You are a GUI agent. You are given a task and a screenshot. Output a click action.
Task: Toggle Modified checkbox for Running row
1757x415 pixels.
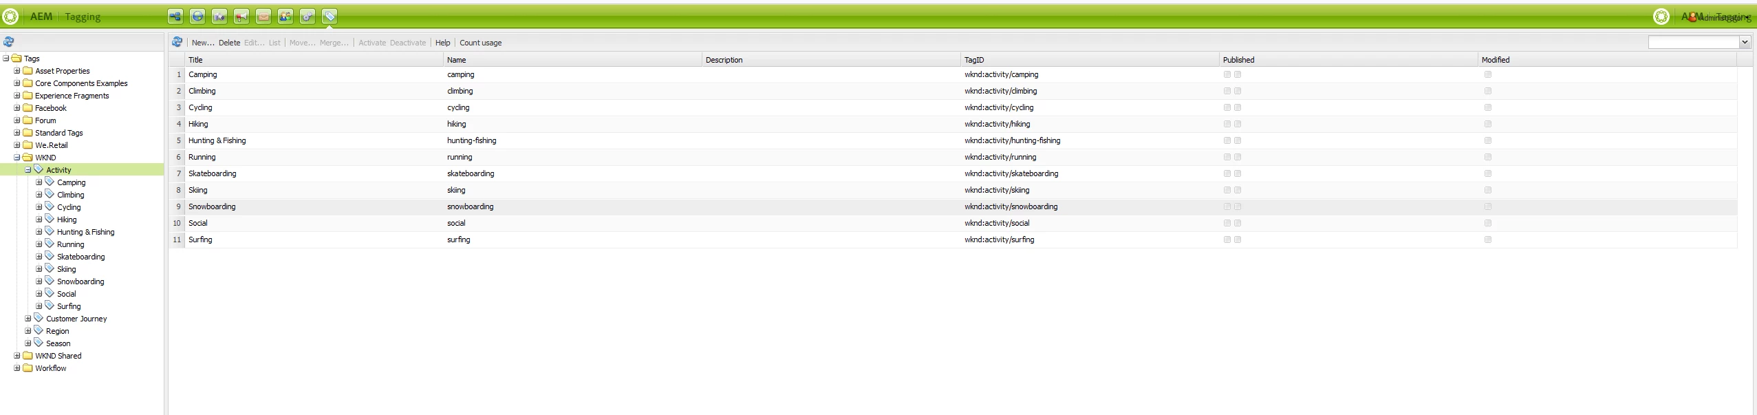point(1487,157)
